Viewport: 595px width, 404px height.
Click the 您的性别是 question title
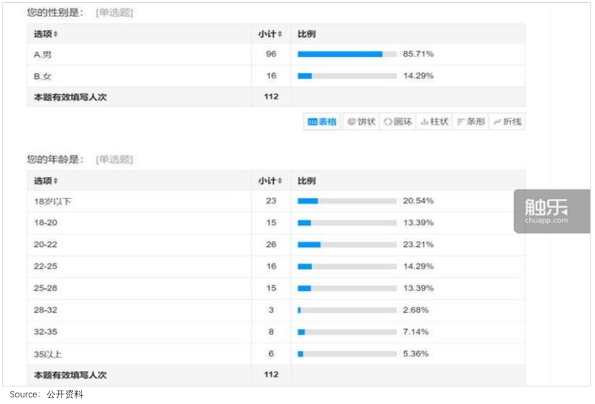click(55, 13)
